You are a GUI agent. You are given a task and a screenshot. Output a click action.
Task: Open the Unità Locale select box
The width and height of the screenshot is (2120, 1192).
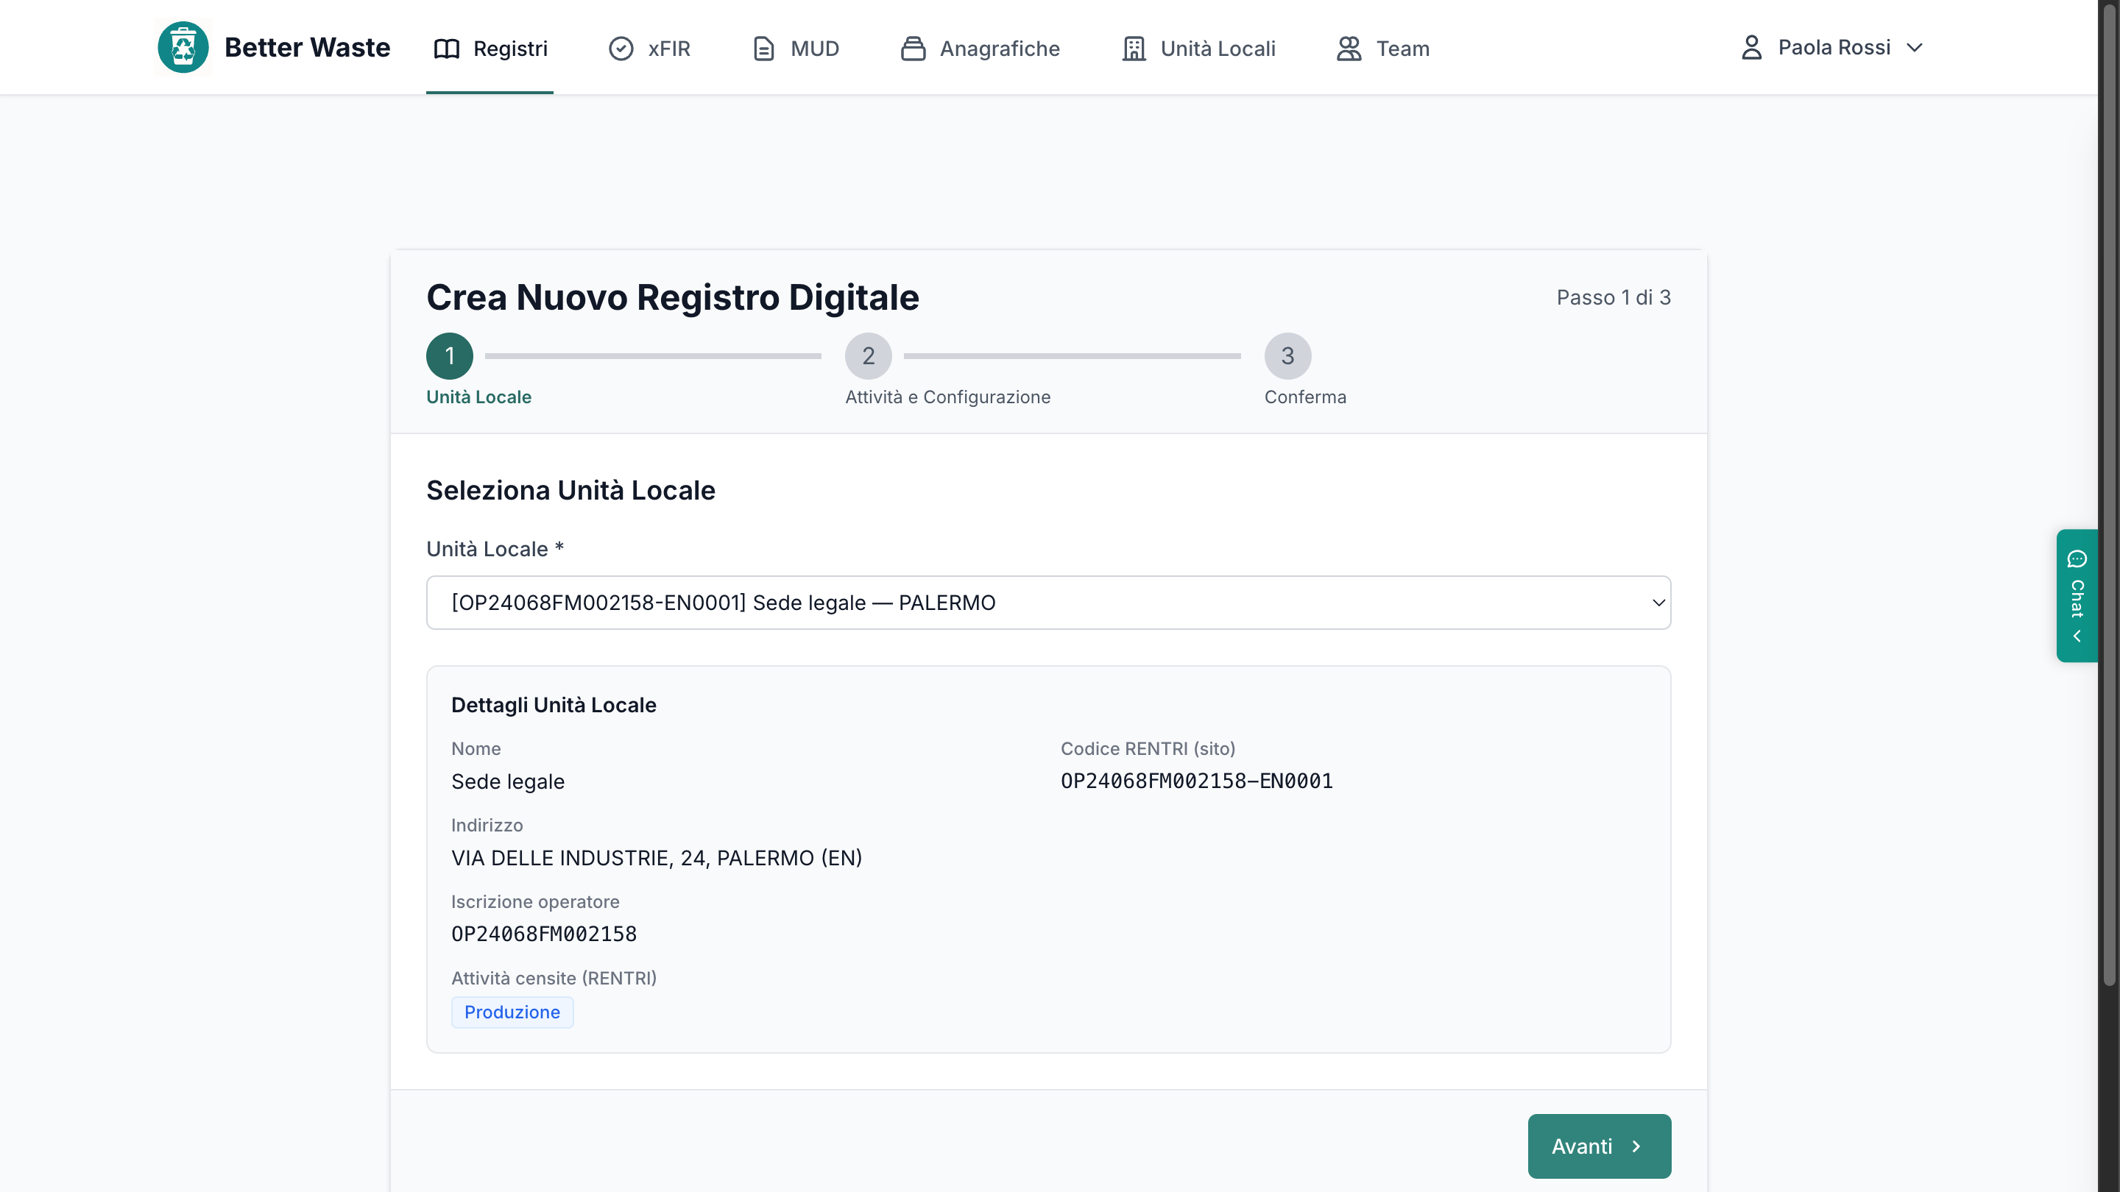(x=1047, y=602)
